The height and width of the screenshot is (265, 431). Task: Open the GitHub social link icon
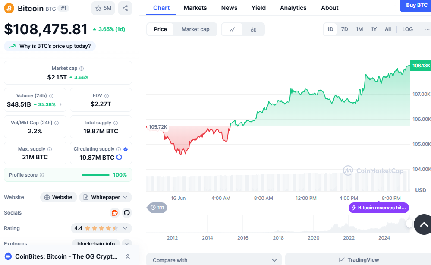click(127, 213)
